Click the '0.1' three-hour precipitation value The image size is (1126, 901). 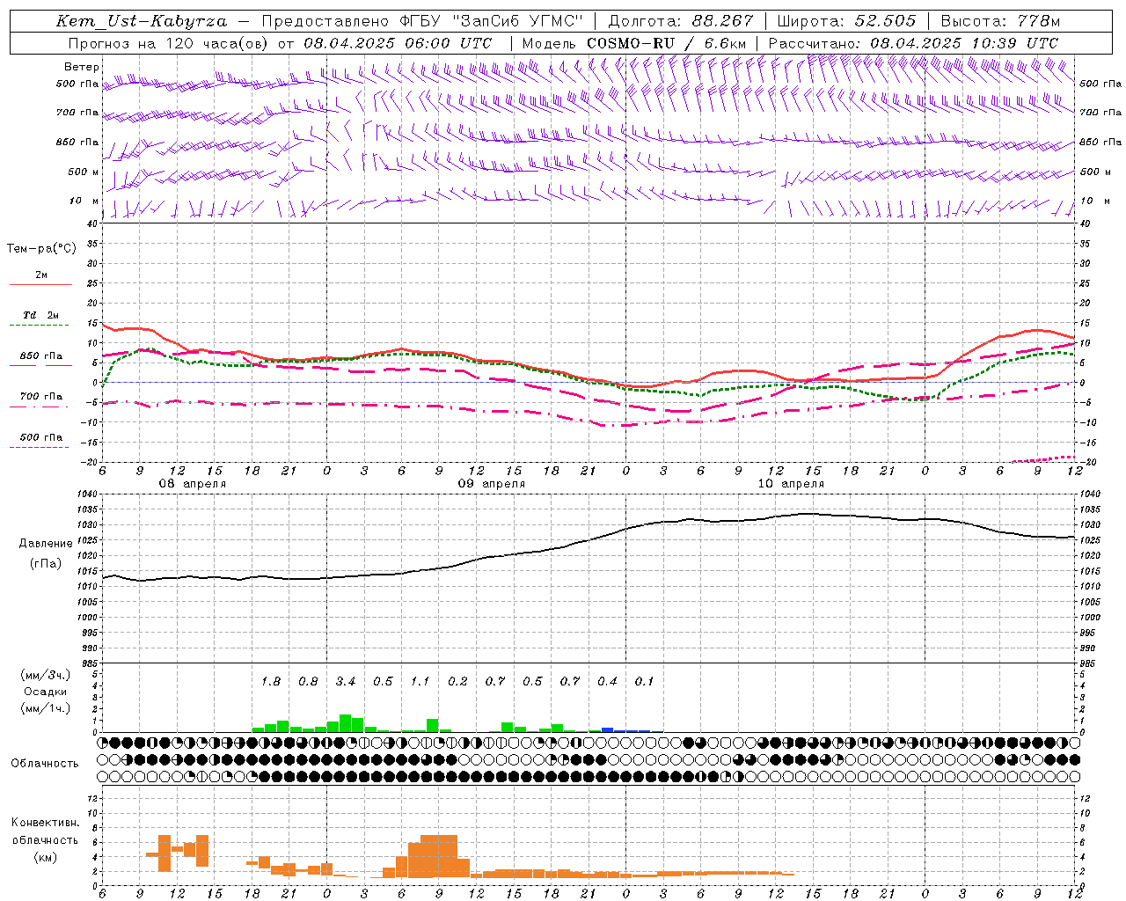[645, 682]
